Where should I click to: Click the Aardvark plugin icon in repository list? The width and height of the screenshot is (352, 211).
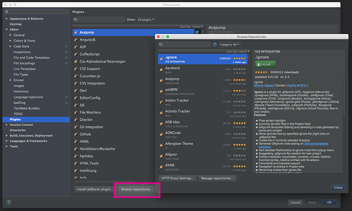pos(161,70)
